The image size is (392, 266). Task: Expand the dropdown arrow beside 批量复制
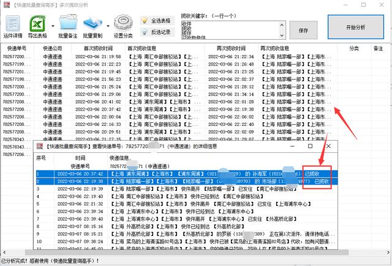(108, 26)
